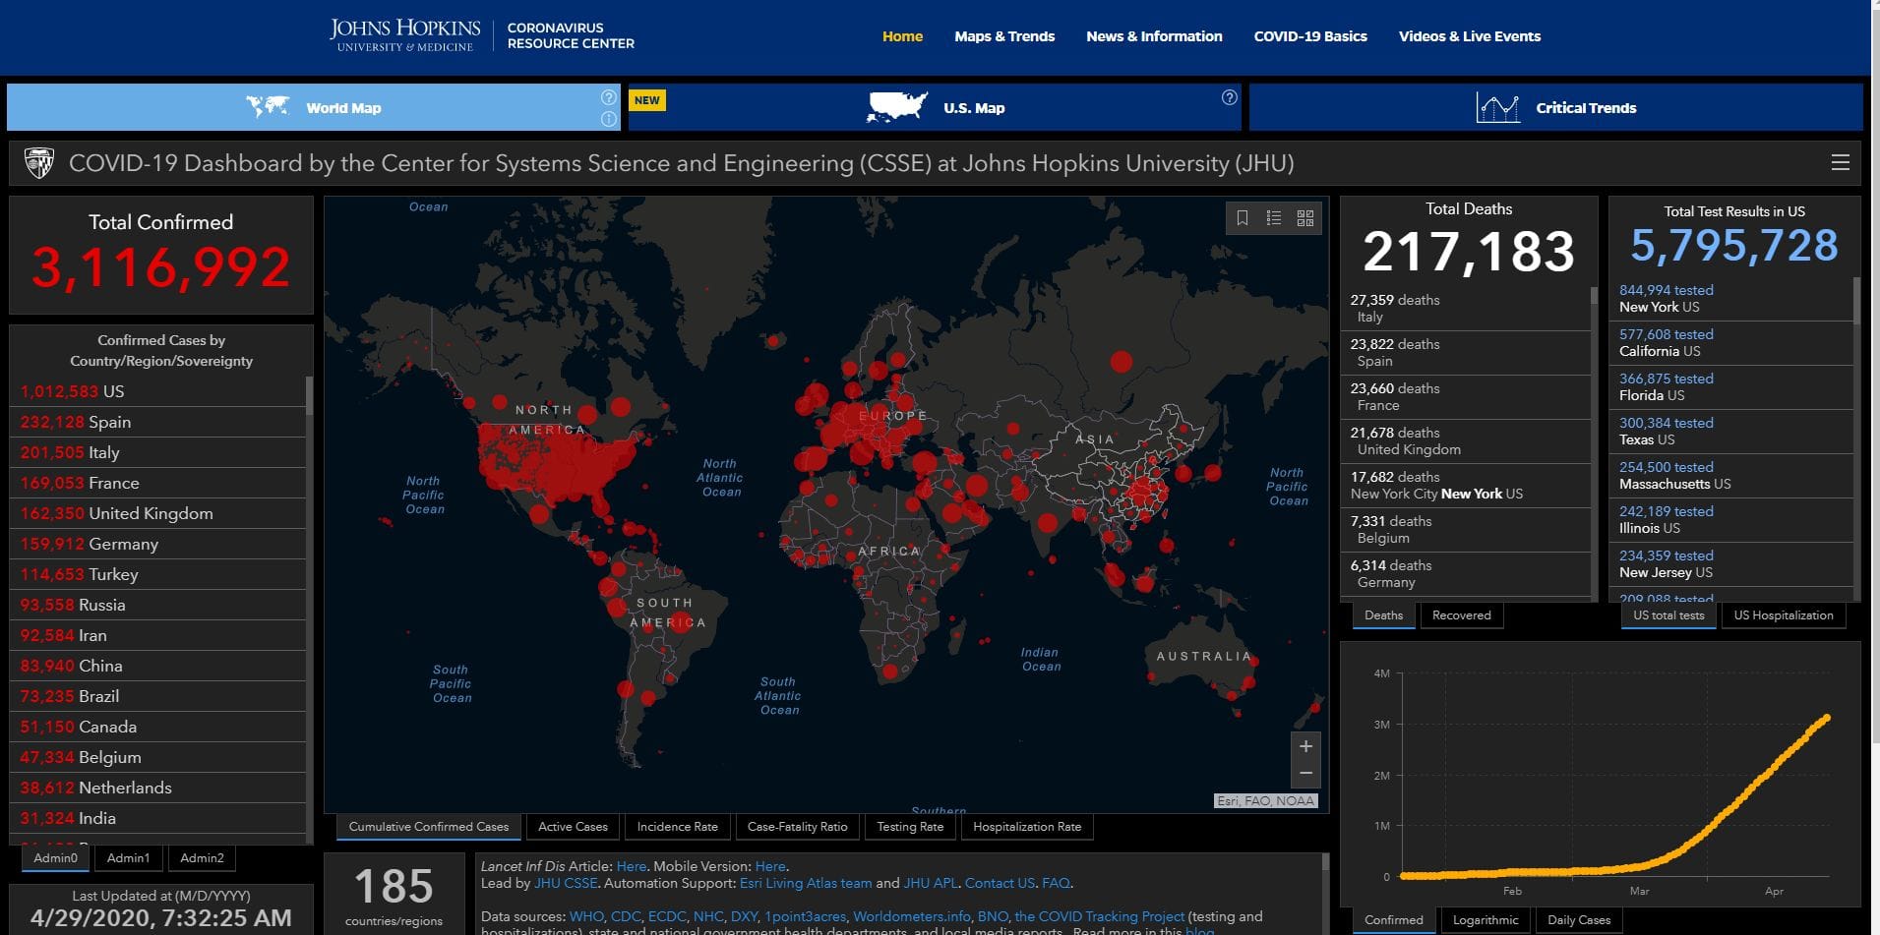Switch to Testing Rate map tab

tap(910, 827)
